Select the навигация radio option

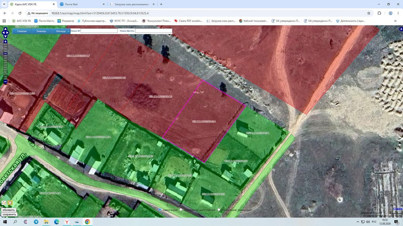[160, 210]
